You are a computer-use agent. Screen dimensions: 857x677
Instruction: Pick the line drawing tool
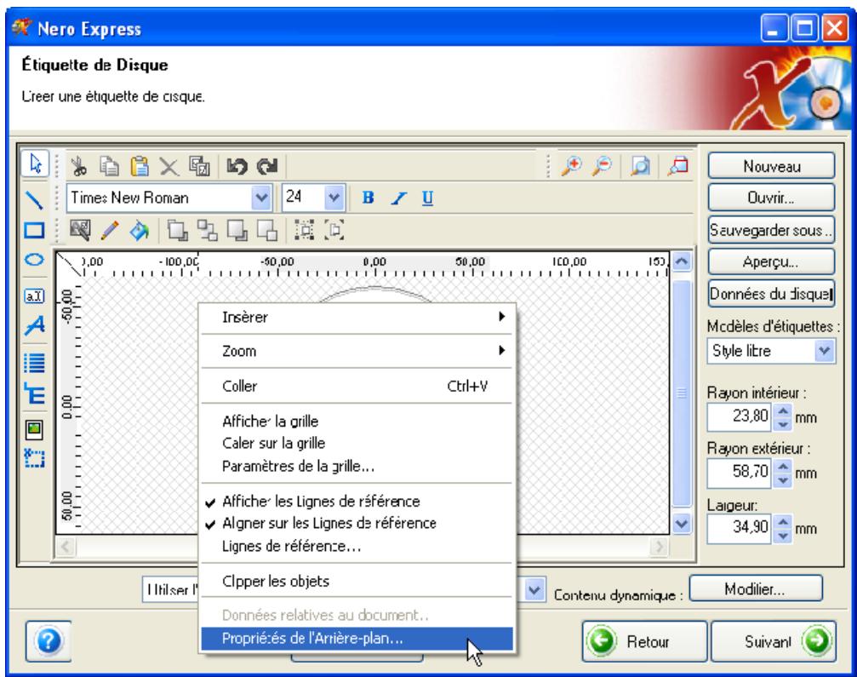(x=34, y=200)
